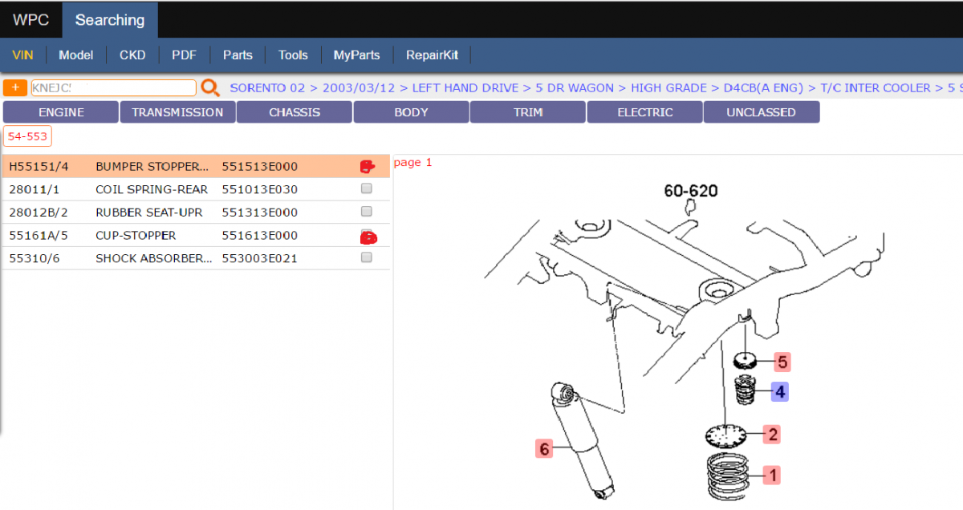Screen dimensions: 963x510
Task: Click the orange magnifier search icon
Action: (210, 88)
